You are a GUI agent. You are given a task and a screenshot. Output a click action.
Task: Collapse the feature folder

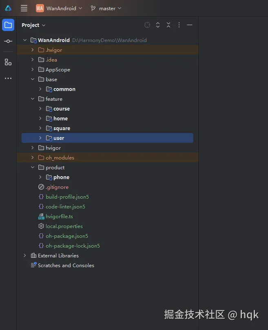click(x=33, y=99)
